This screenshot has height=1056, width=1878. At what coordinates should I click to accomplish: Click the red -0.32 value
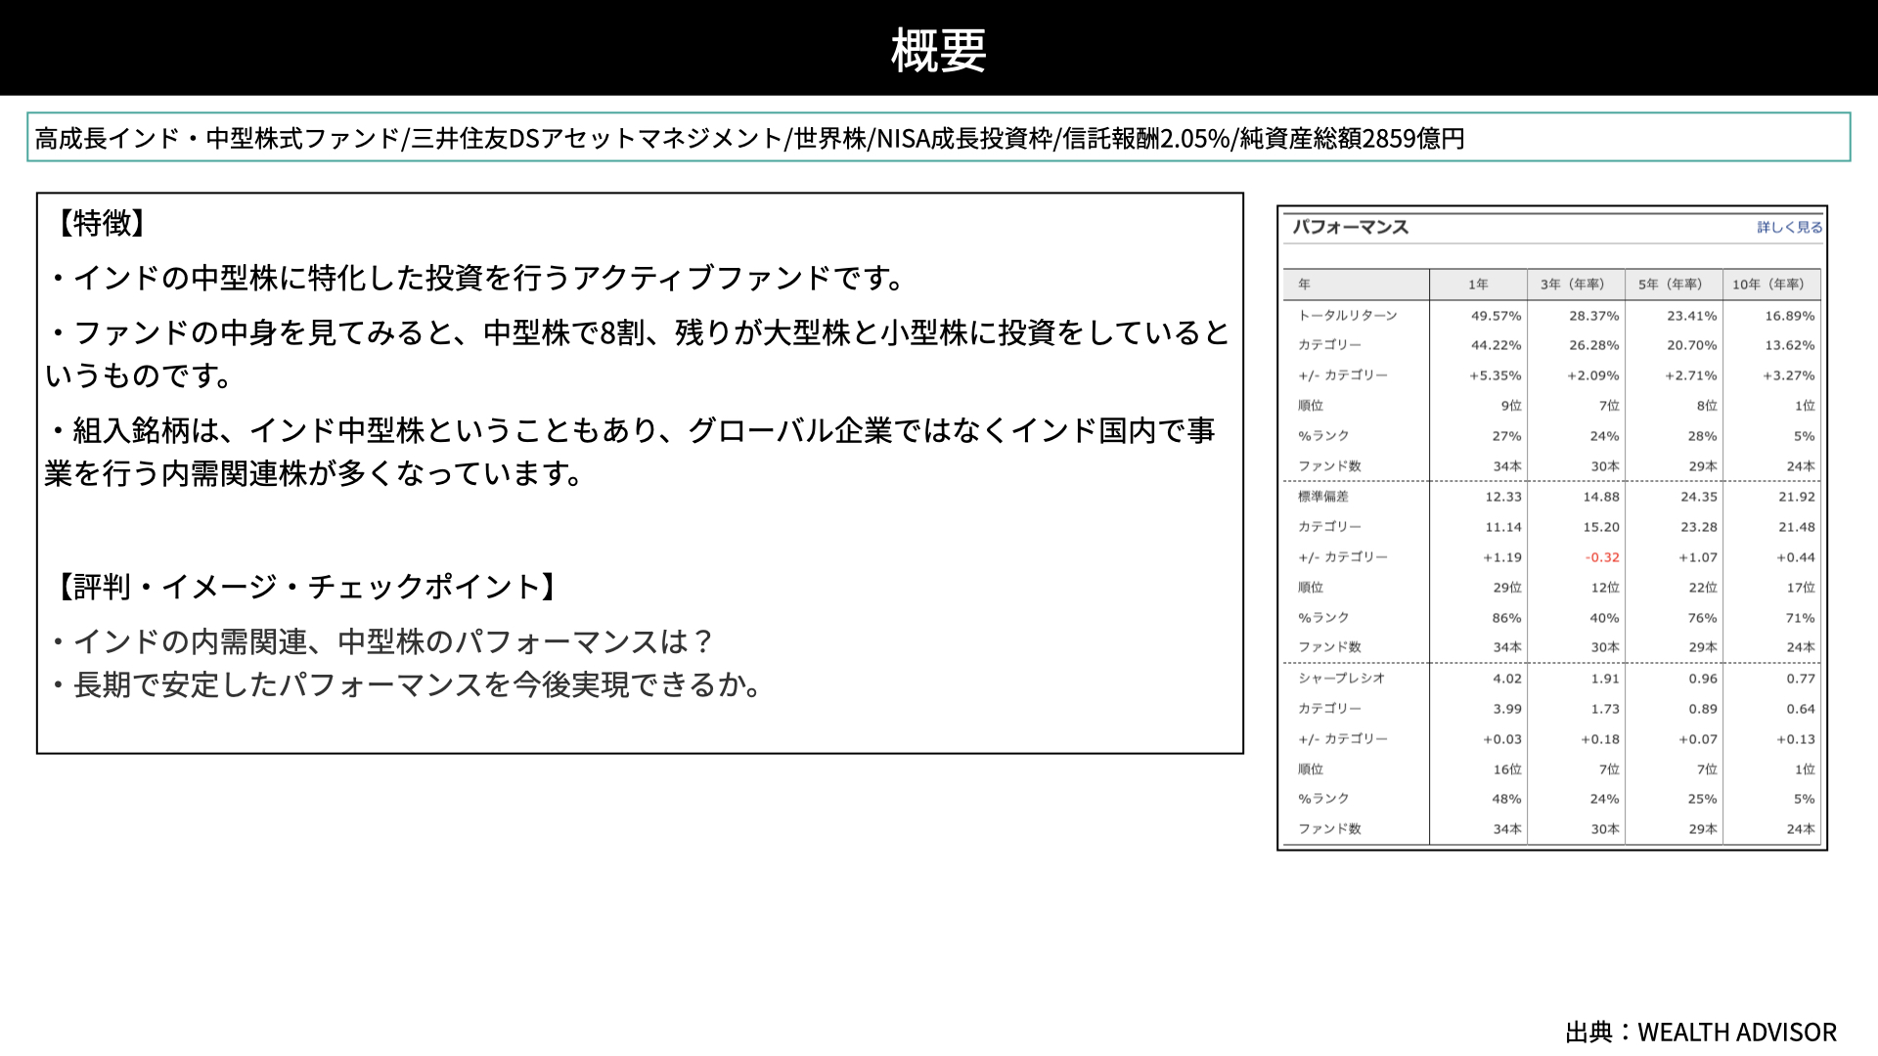pyautogui.click(x=1602, y=557)
